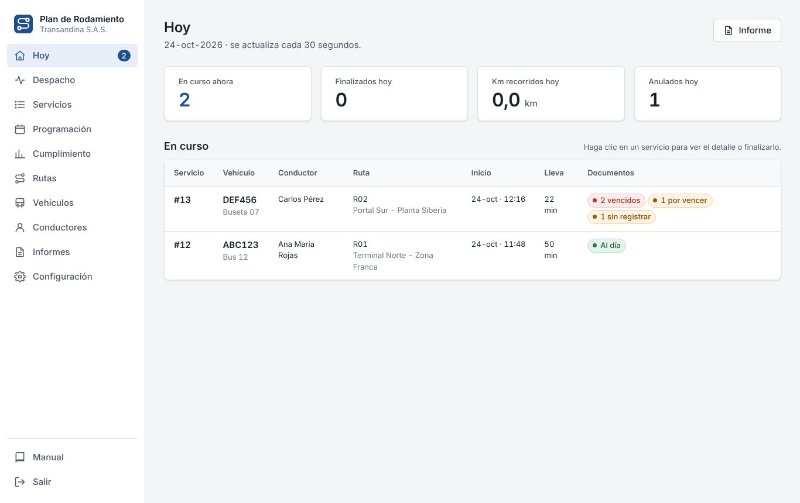Screen dimensions: 800x503
Task: Click the Rutas route icon
Action: pyautogui.click(x=20, y=178)
